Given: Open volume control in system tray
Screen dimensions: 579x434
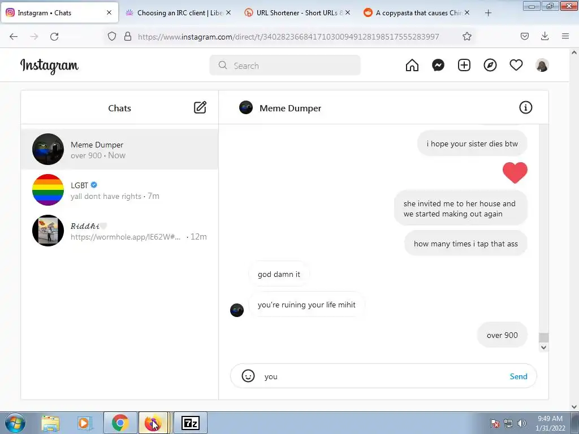Looking at the screenshot, I should click(522, 423).
